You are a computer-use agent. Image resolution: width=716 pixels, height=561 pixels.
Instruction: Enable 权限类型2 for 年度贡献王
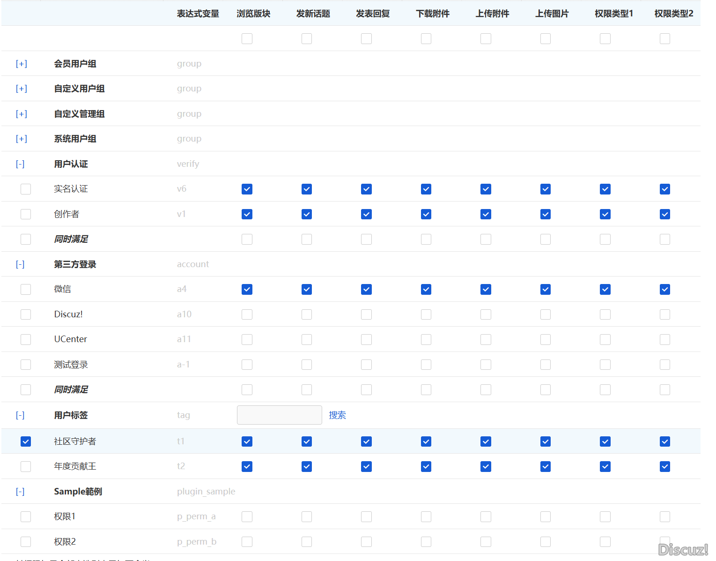[664, 466]
